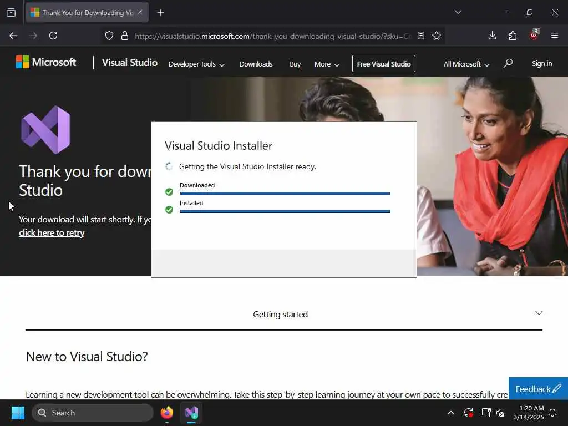The height and width of the screenshot is (426, 568).
Task: Open the Windows Start menu
Action: pos(18,413)
